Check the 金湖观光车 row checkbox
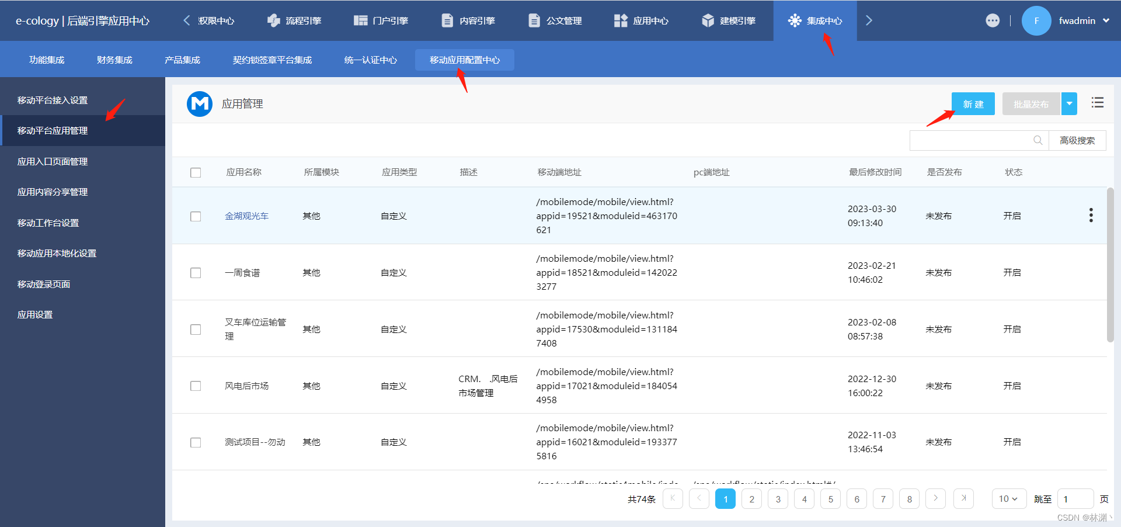Screen dimensions: 1121x527 [196, 216]
